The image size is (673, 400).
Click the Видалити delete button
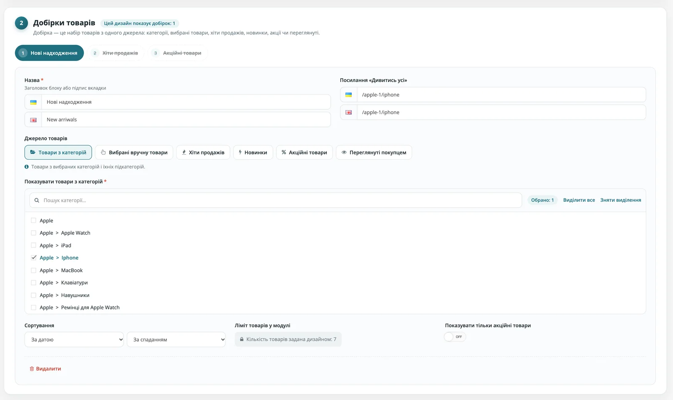(x=45, y=369)
